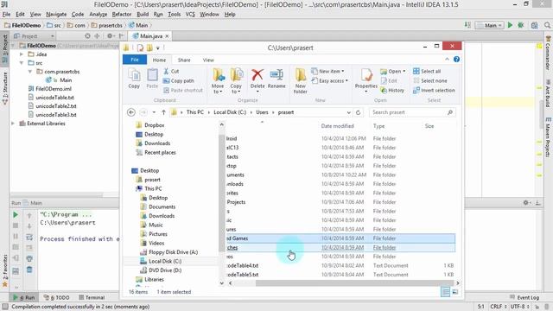Open the Open button dropdown arrow
Image resolution: width=553 pixels, height=311 pixels.
point(404,71)
